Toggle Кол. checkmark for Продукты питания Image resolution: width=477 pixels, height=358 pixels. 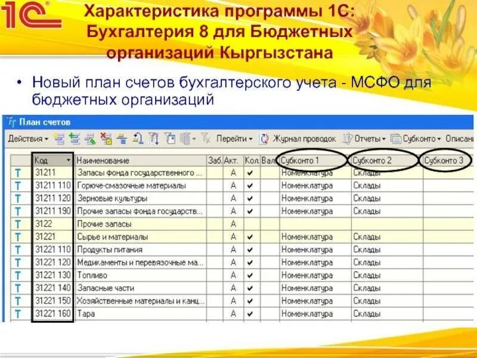(250, 249)
